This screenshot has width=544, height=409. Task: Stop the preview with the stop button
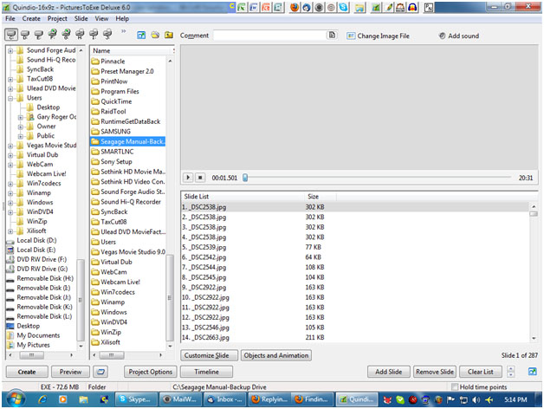pos(200,178)
